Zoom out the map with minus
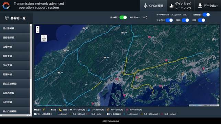 (37, 31)
